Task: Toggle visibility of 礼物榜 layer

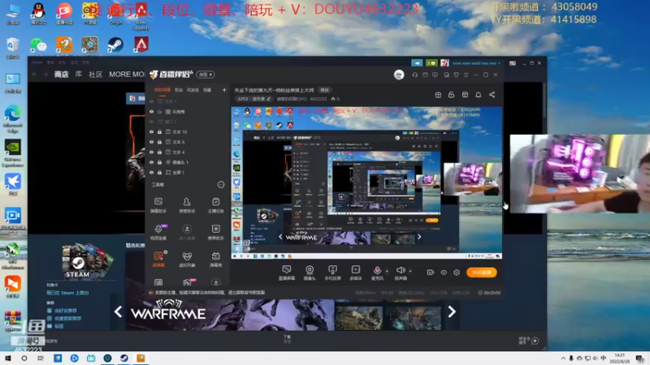Action: click(x=152, y=112)
